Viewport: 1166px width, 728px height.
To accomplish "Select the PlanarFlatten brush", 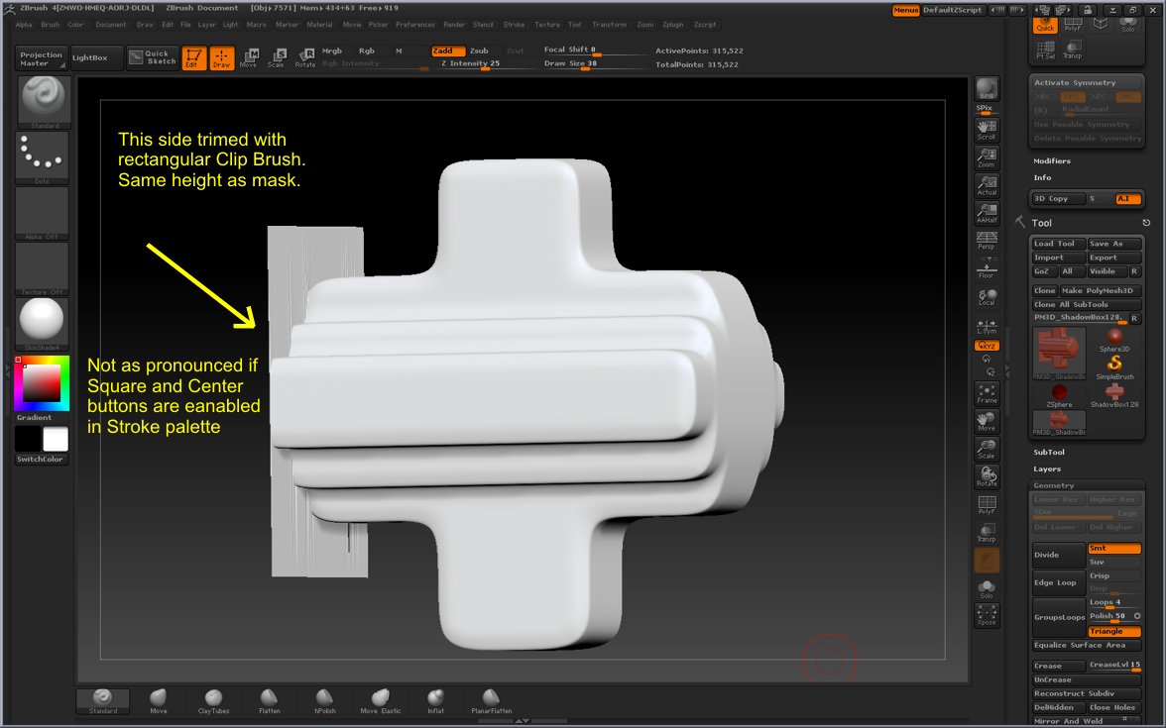I will click(490, 700).
